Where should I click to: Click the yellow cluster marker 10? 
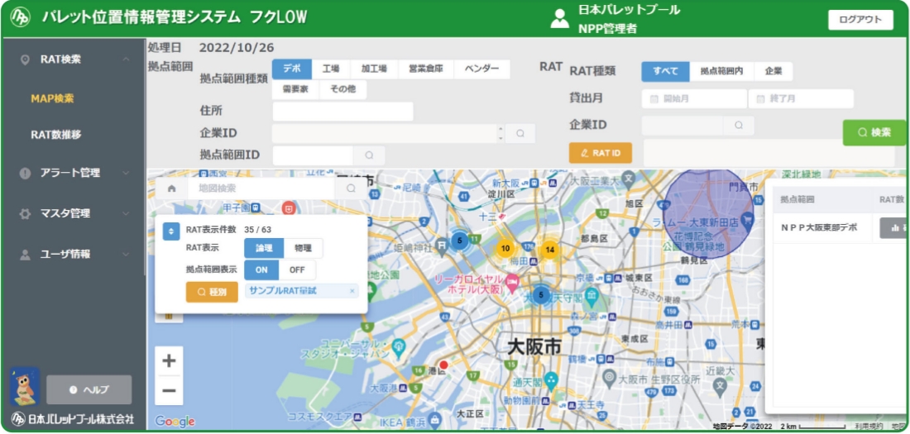point(505,248)
